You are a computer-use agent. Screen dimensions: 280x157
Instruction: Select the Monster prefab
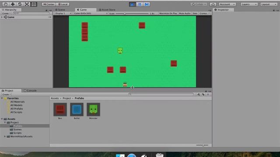click(x=93, y=111)
